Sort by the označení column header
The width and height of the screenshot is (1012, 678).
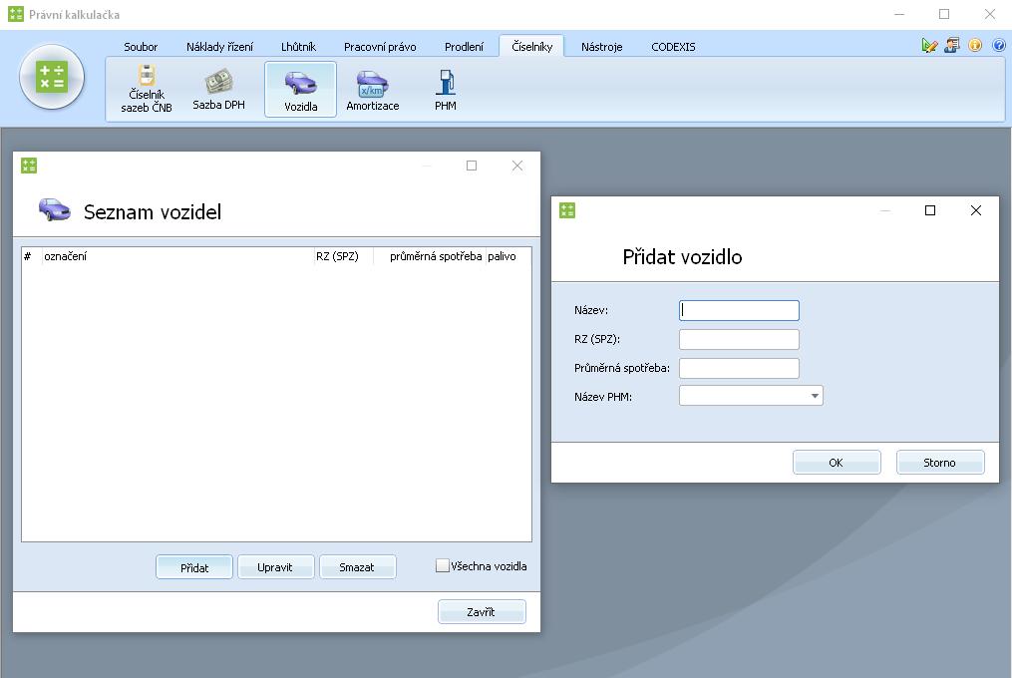point(177,256)
